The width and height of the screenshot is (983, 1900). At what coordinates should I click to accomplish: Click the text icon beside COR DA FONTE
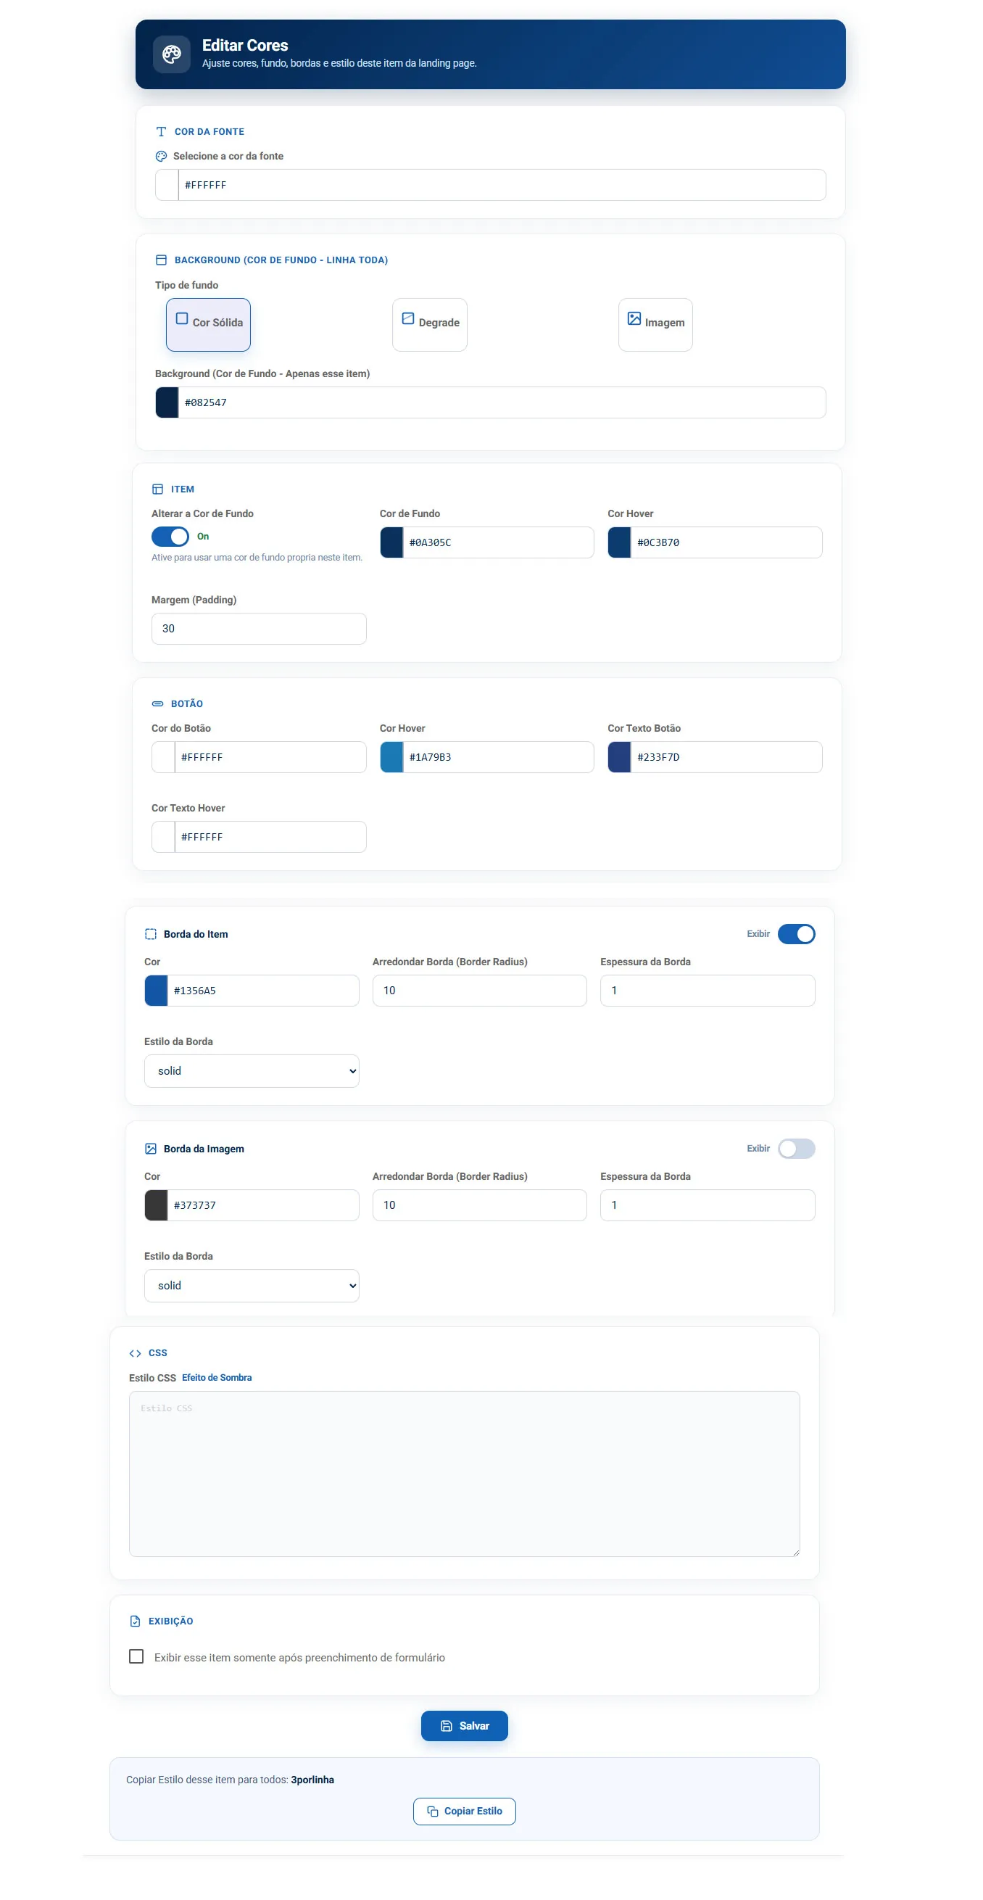tap(161, 132)
